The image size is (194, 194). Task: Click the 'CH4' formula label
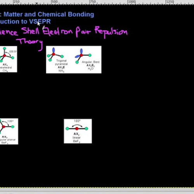pos(5,71)
